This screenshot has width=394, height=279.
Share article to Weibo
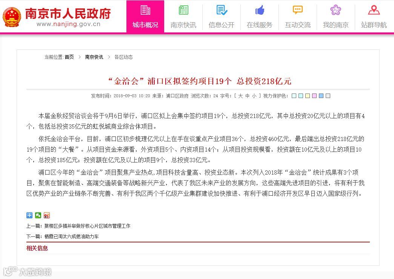click(47, 215)
